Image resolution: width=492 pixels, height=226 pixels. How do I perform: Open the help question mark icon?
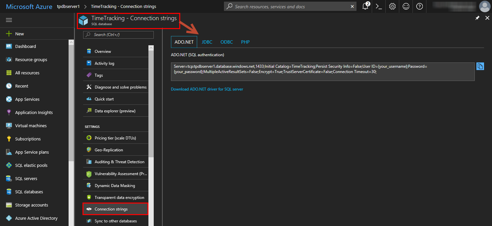(x=419, y=6)
